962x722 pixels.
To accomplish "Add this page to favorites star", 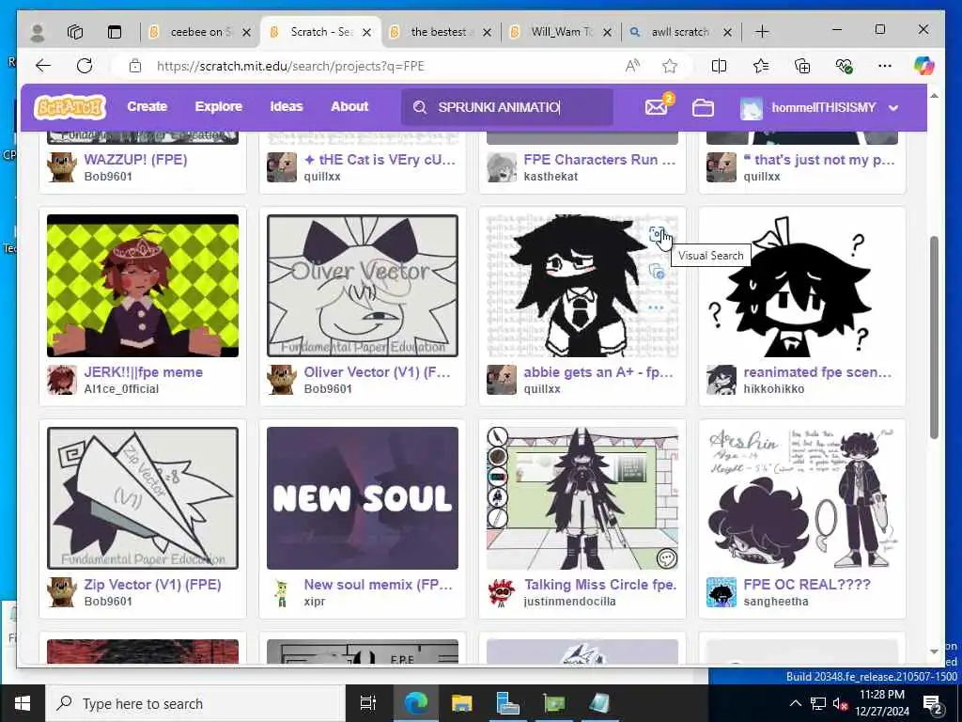I will click(x=670, y=66).
